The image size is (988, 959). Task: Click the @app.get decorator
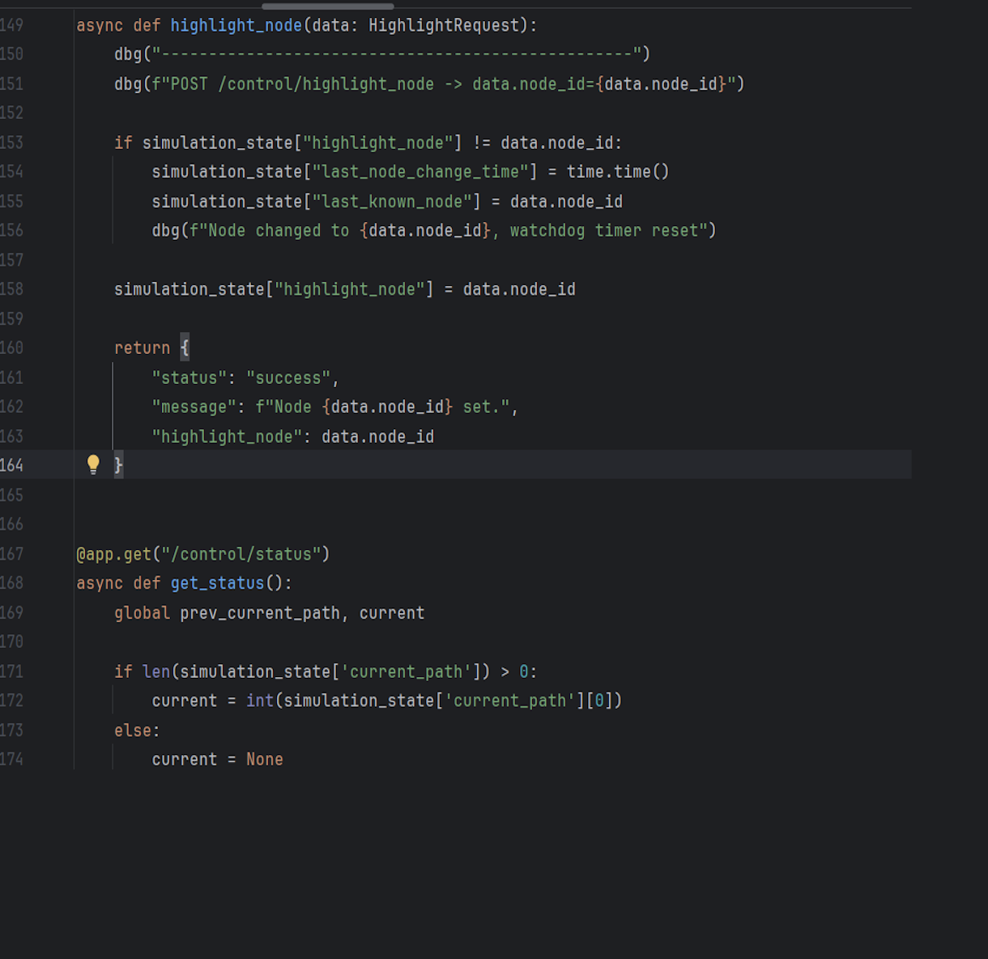(113, 554)
